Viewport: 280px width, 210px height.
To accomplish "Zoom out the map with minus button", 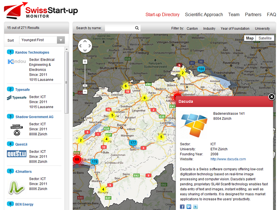I will 85,92.
